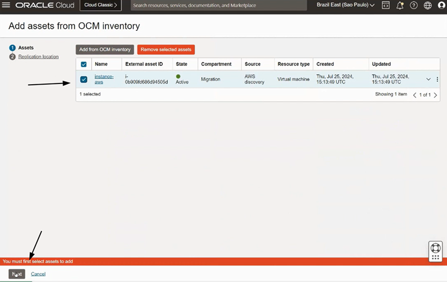This screenshot has height=282, width=447.
Task: Click Remove selected assets button
Action: [x=166, y=50]
